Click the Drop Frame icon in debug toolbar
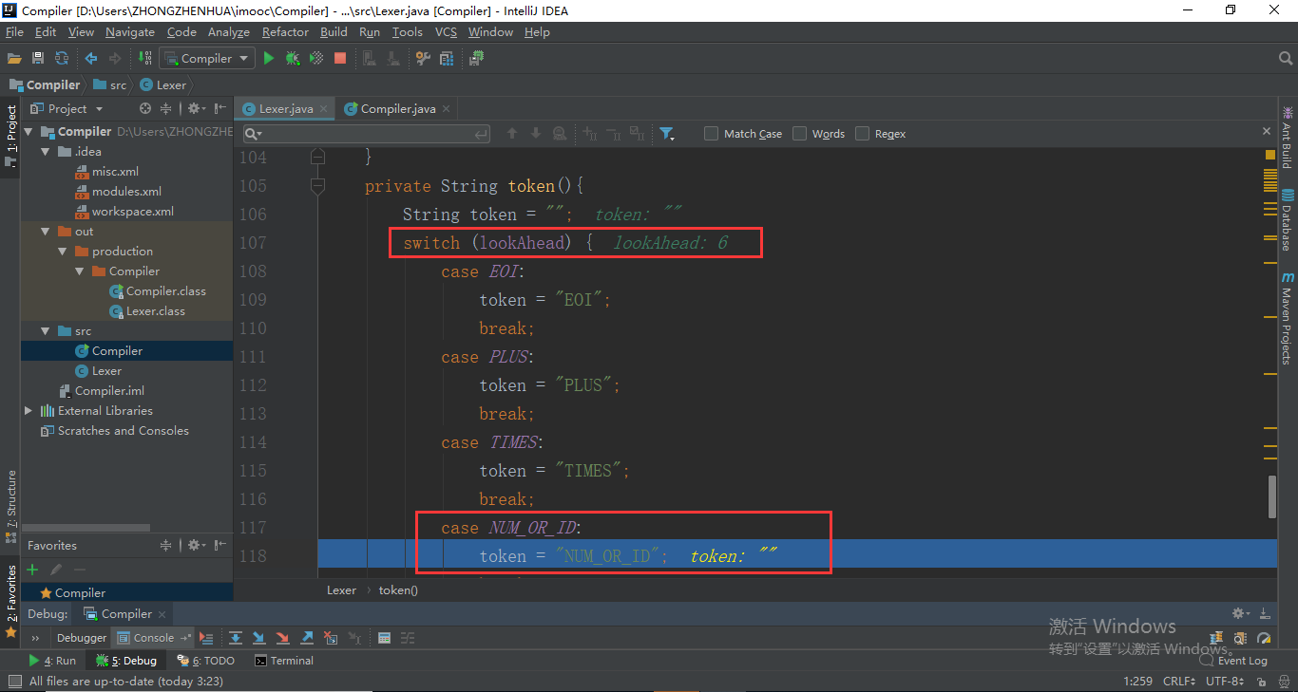This screenshot has height=692, width=1298. pos(331,638)
